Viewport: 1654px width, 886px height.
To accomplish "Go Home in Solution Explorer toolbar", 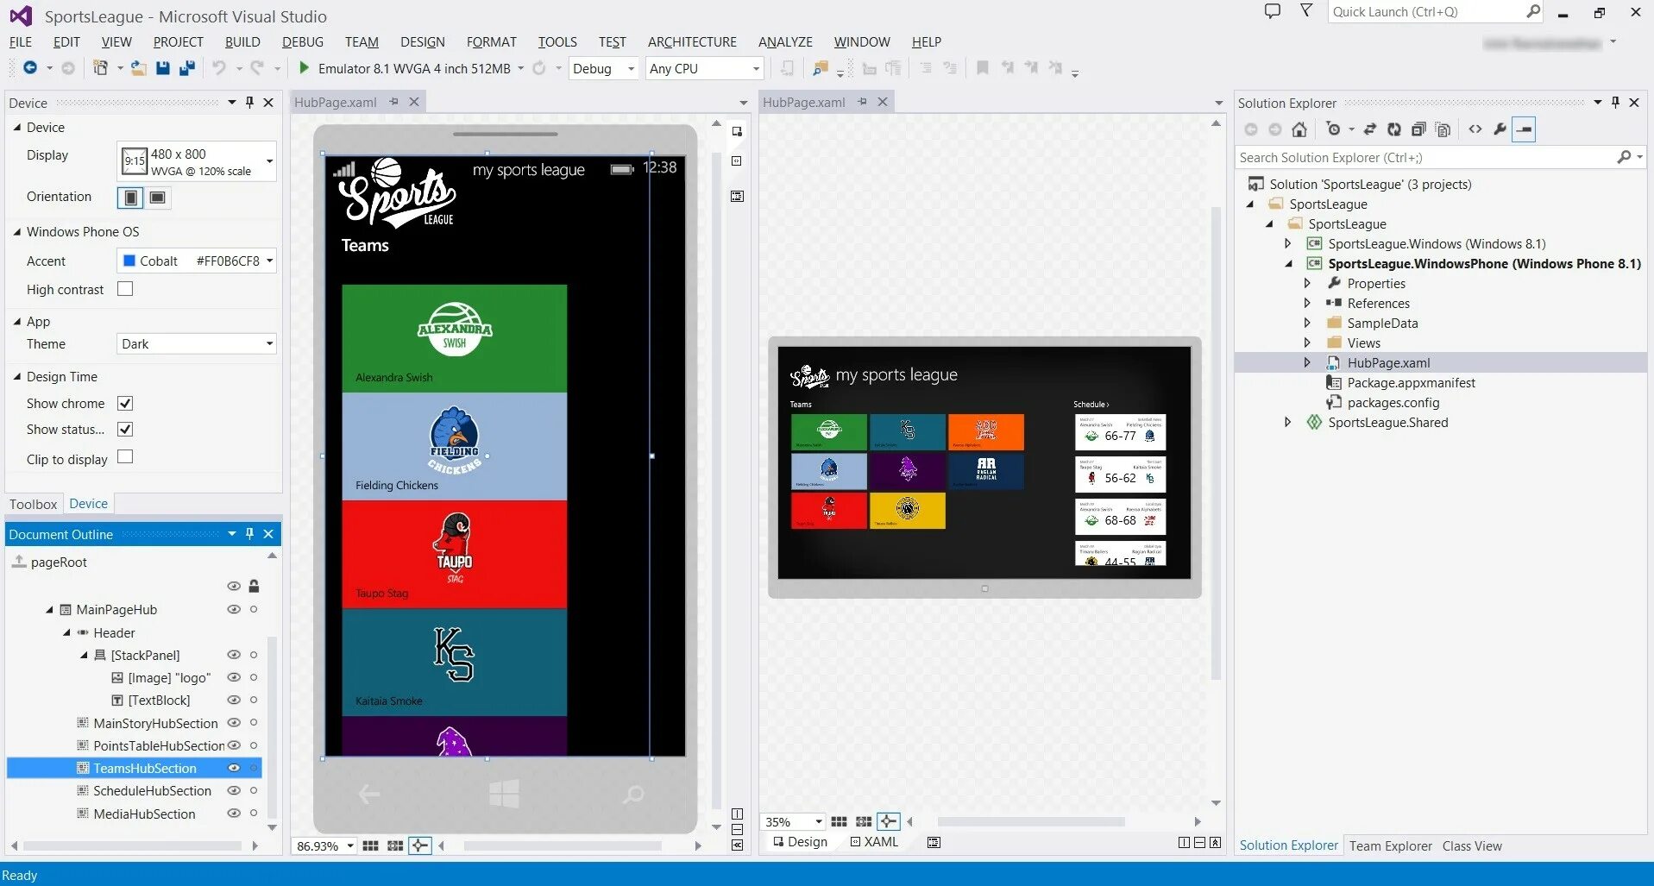I will tap(1299, 129).
